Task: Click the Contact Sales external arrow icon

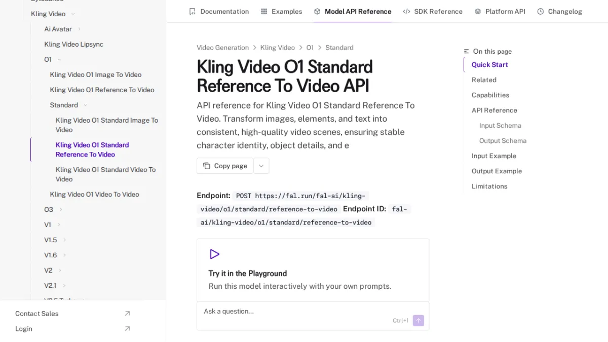Action: click(127, 314)
